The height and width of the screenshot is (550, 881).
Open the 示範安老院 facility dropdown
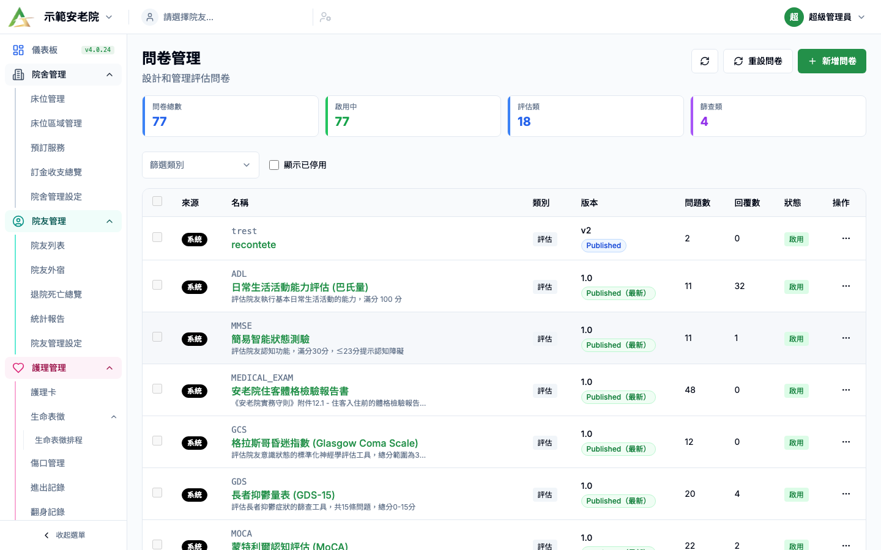[x=78, y=17]
